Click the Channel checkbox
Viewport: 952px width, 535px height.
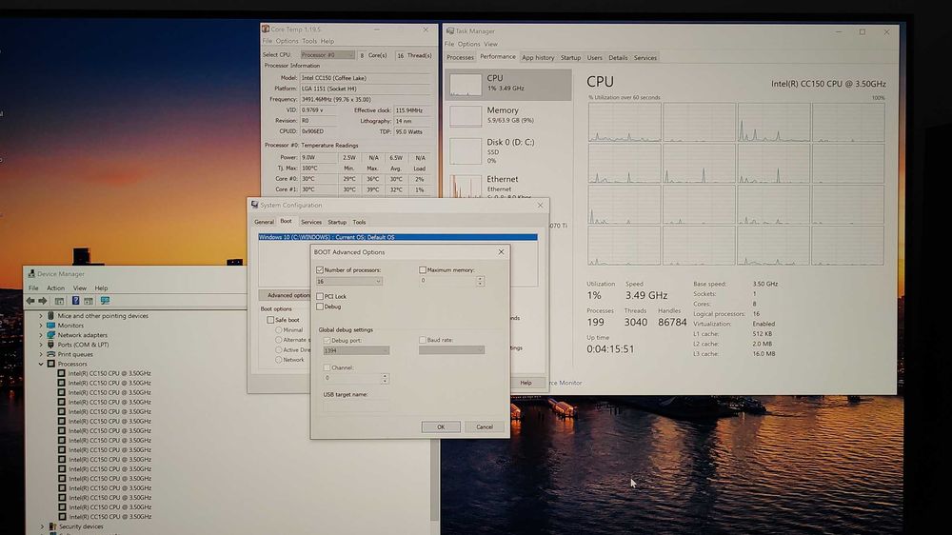tap(327, 367)
